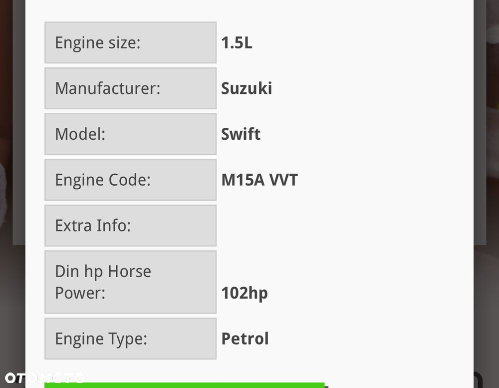Click the green progress bar at the bottom
Image resolution: width=499 pixels, height=388 pixels.
point(185,385)
